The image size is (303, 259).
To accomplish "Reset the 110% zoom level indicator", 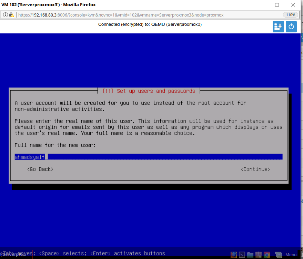I will (291, 15).
